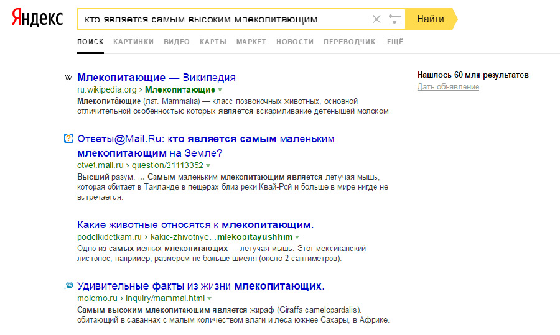Click the inquiry/mammal.html path link

point(166,298)
